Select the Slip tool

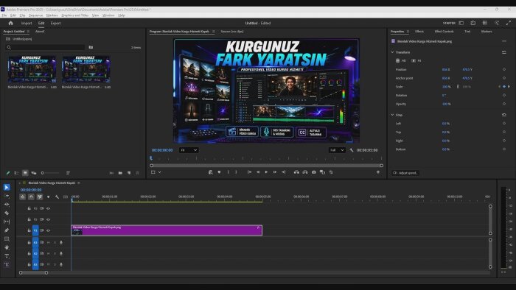(x=7, y=222)
